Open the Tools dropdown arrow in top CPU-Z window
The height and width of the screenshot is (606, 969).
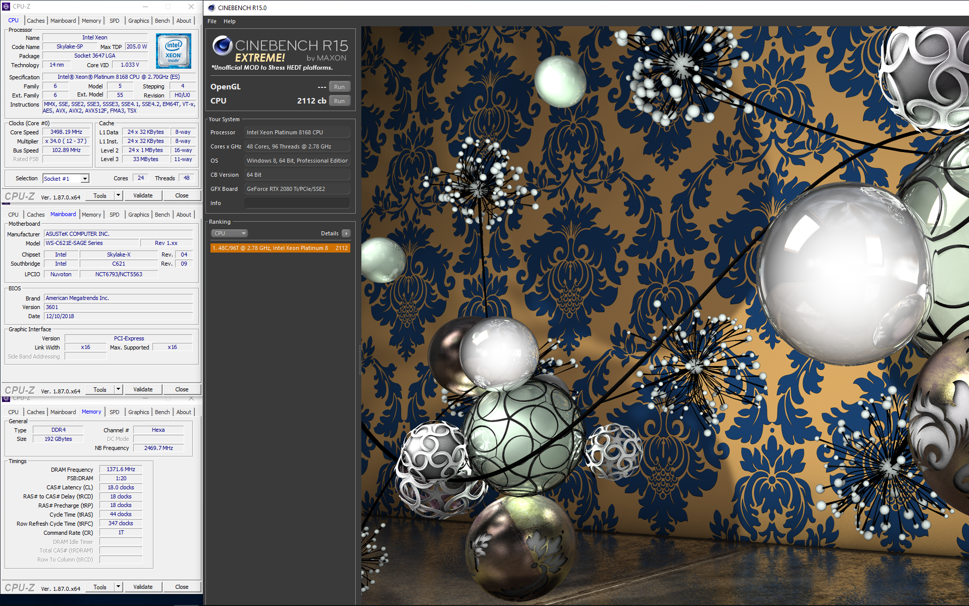(118, 195)
